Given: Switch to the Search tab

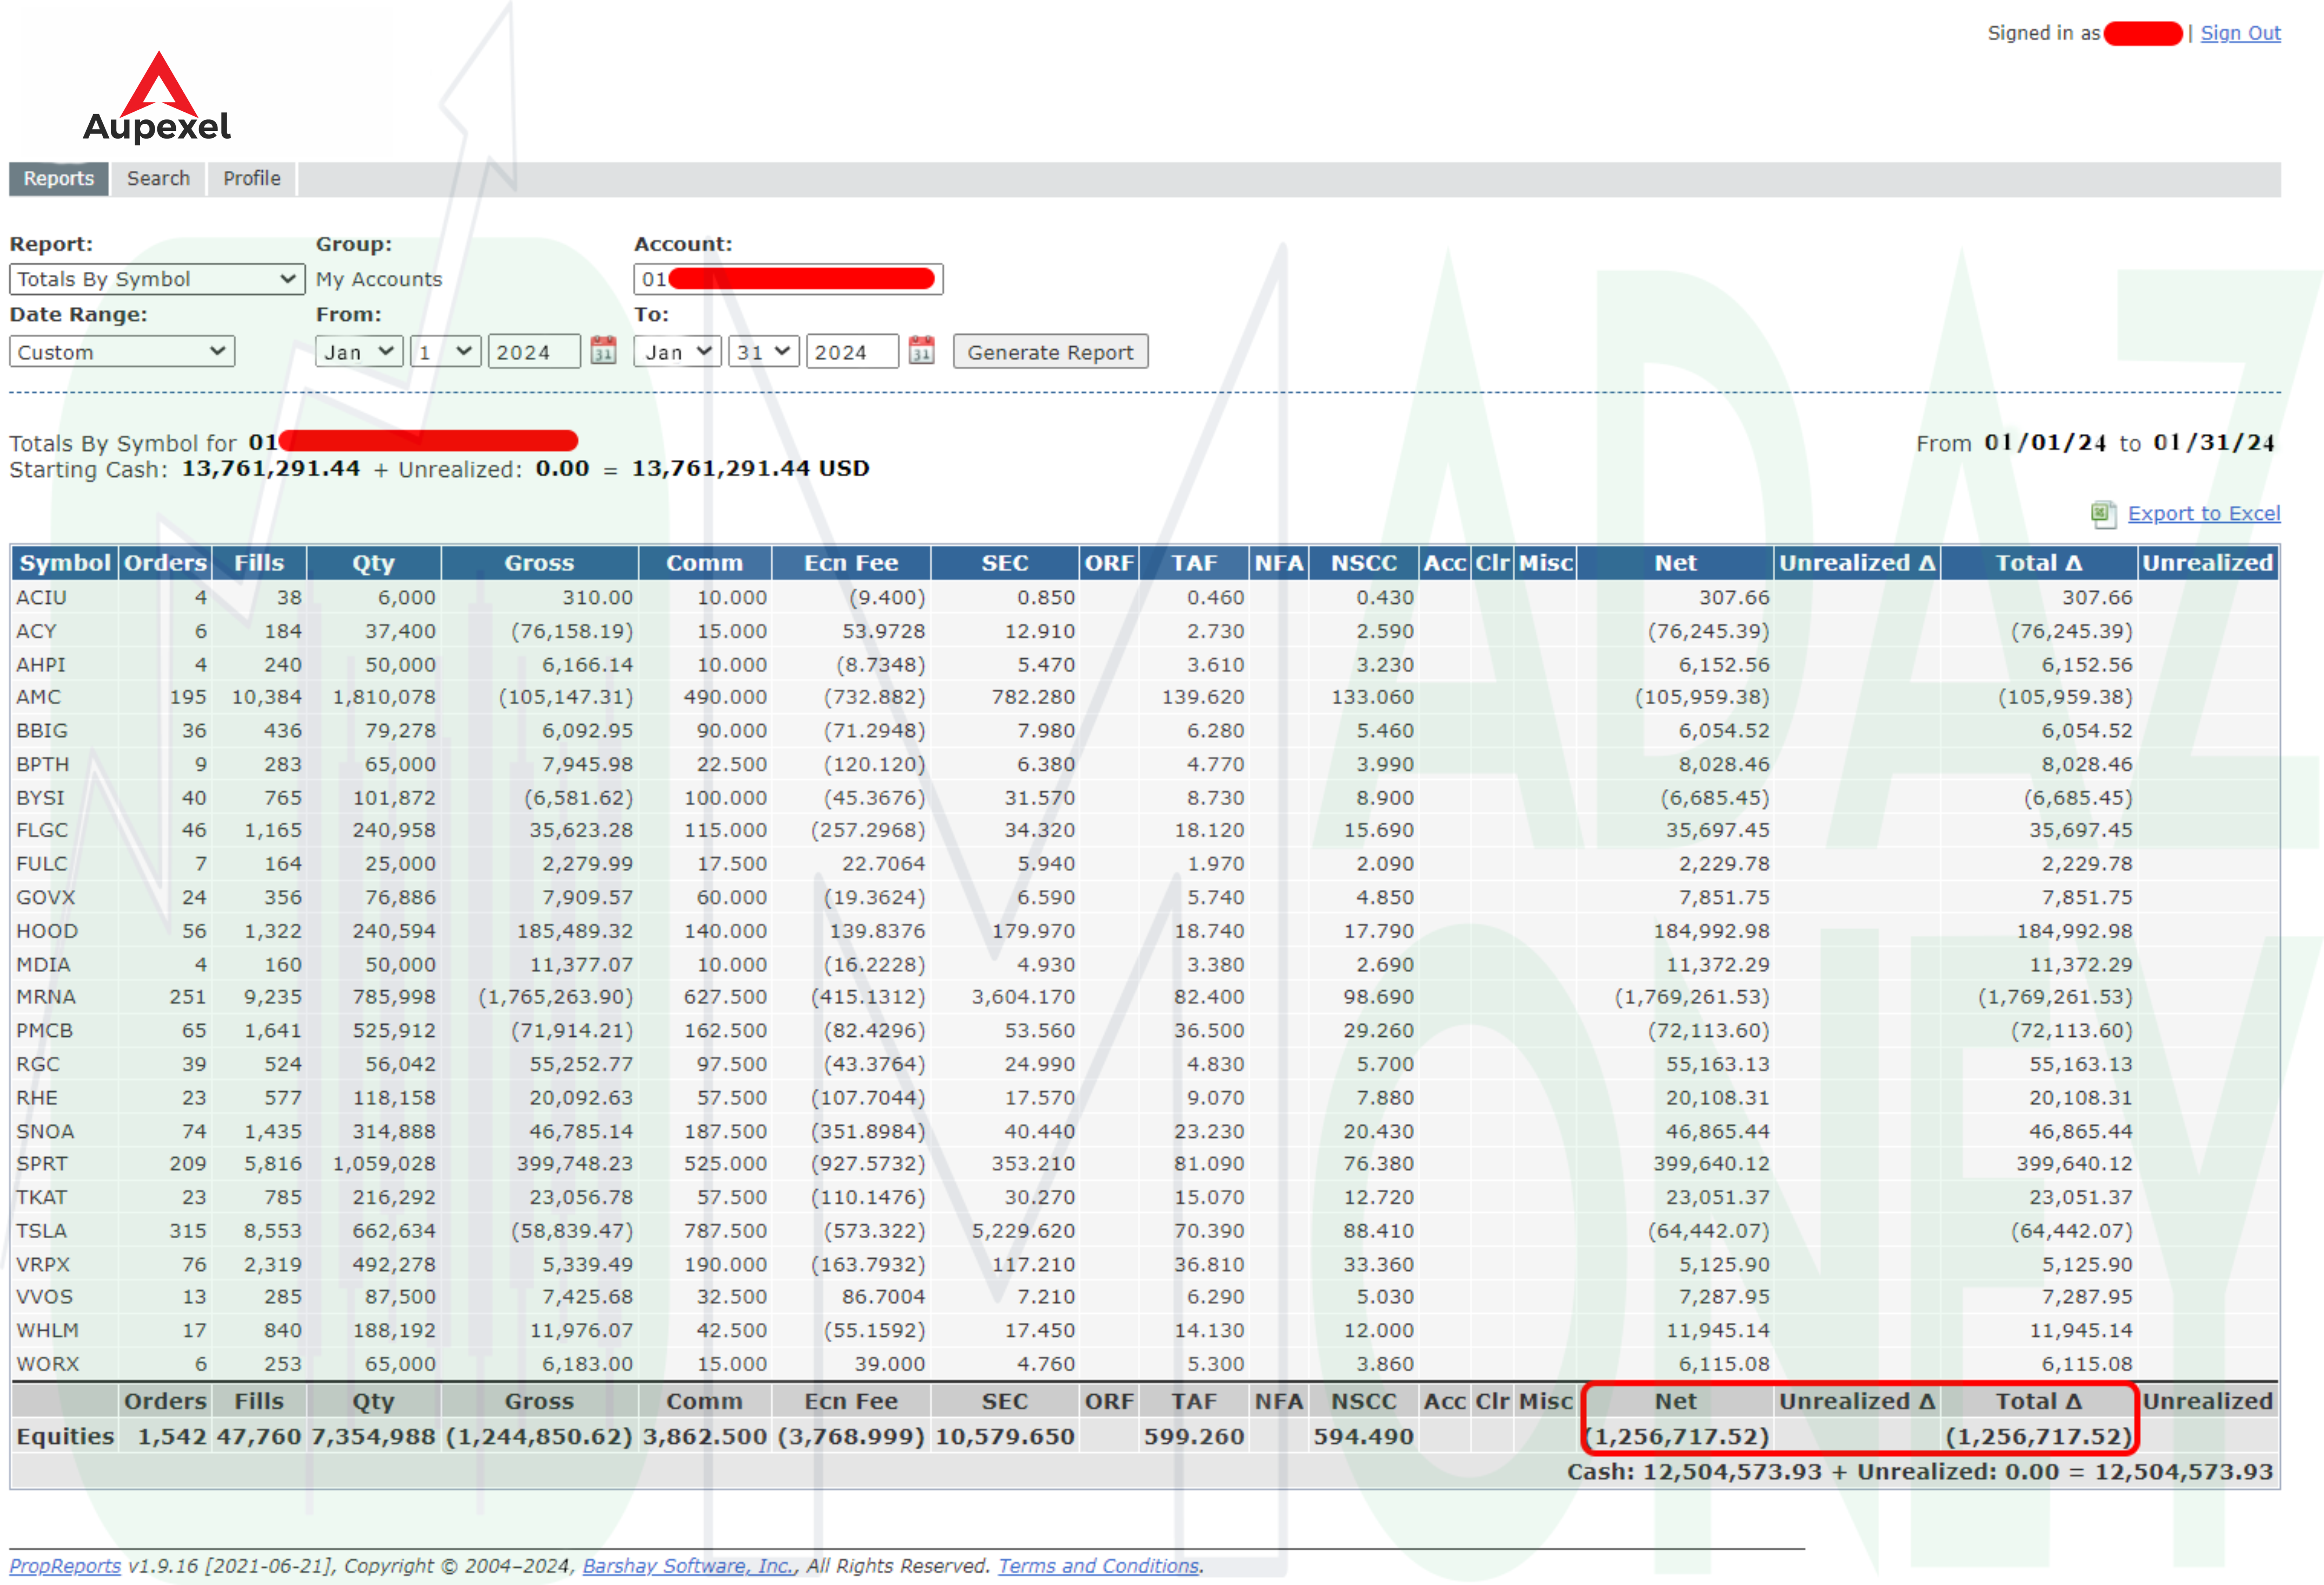Looking at the screenshot, I should click(158, 179).
